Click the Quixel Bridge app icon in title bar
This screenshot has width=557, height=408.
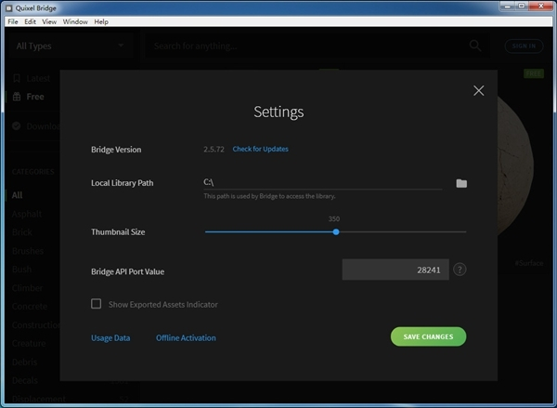point(8,7)
